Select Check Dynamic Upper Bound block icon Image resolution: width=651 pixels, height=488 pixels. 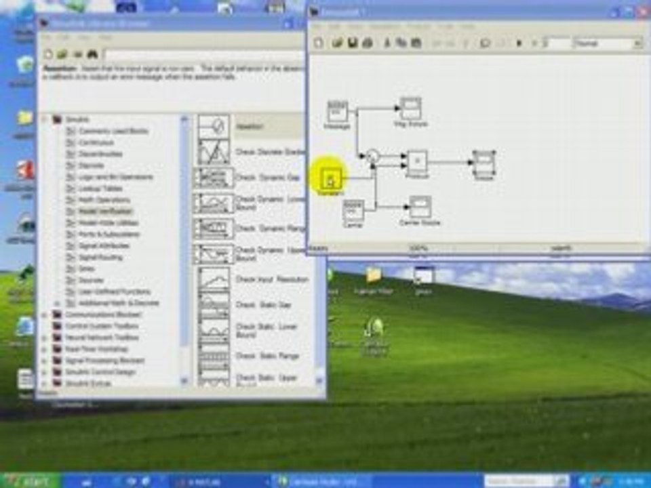point(214,254)
